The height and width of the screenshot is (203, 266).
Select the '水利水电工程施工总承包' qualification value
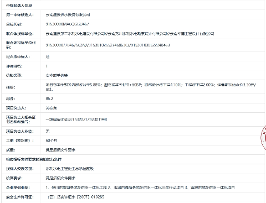pos(70,169)
